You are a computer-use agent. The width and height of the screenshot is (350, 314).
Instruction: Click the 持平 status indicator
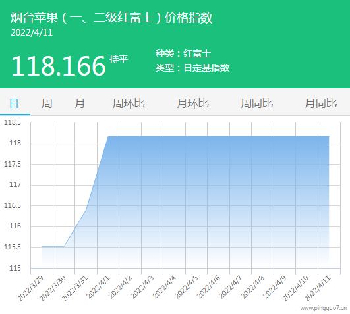point(119,59)
